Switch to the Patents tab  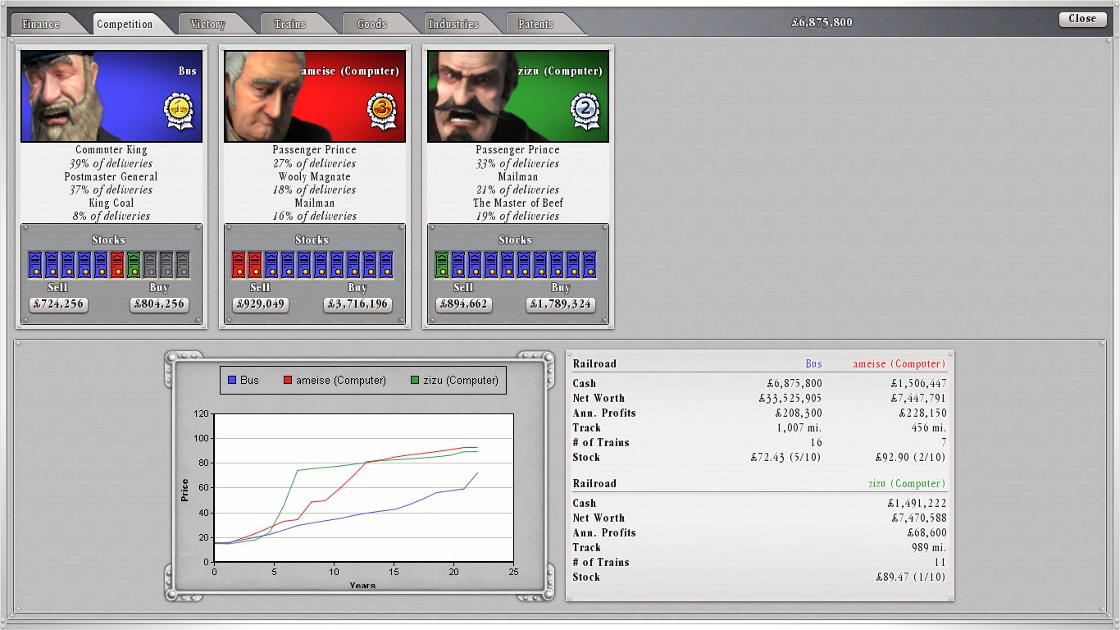tap(538, 24)
